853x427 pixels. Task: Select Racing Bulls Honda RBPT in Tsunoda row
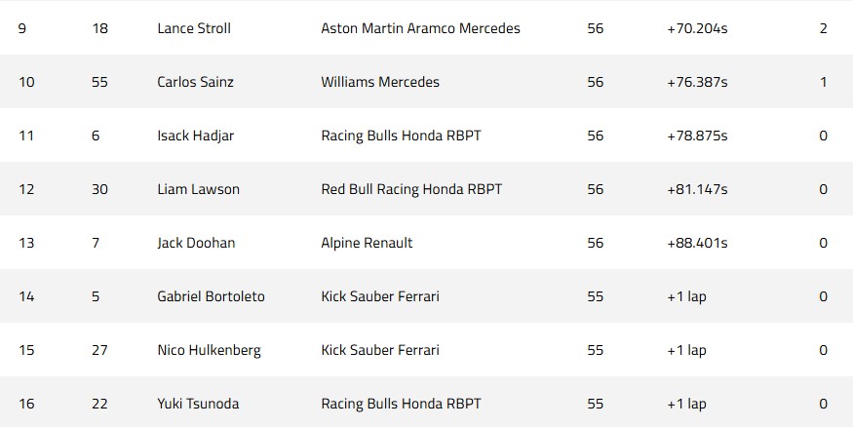(x=401, y=404)
